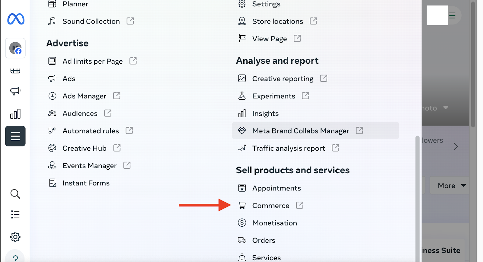Click the Meta logo icon
Viewport: 483px width, 262px height.
point(16,19)
